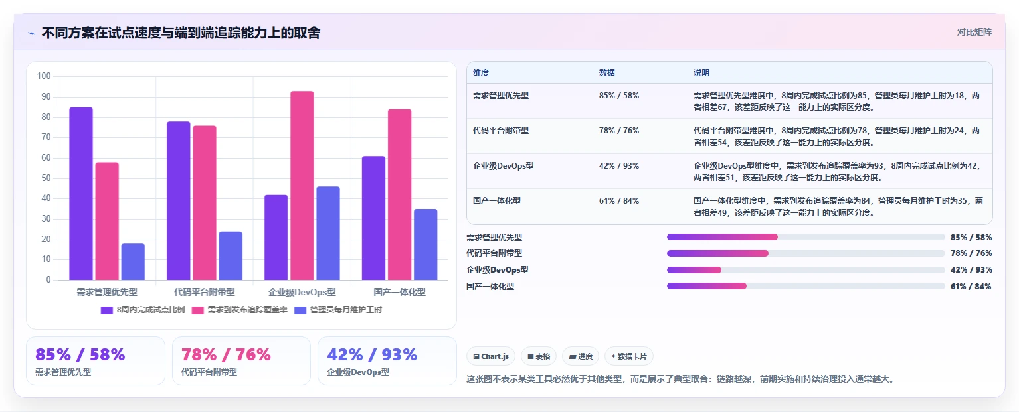
Task: Click x-axis label 国产一体化型 in chart
Action: pos(400,292)
